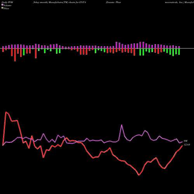Select the "Price" legend label

(x=6, y=9)
